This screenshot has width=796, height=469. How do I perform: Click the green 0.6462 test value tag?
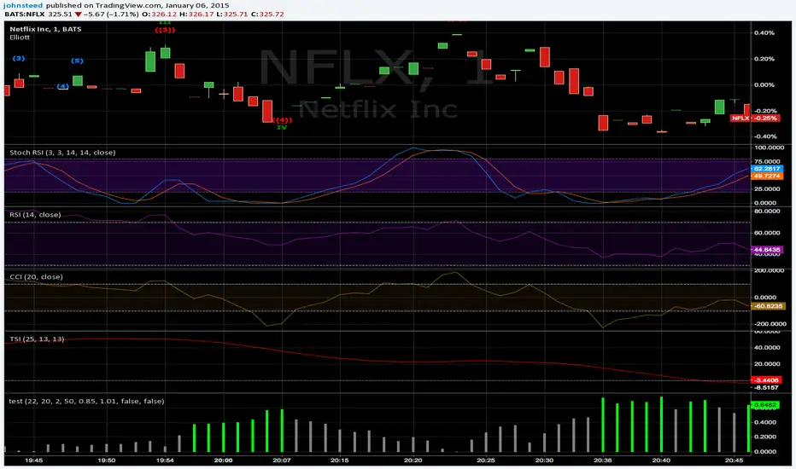(765, 405)
